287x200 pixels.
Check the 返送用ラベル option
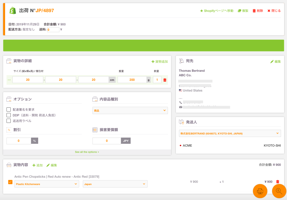point(8,121)
